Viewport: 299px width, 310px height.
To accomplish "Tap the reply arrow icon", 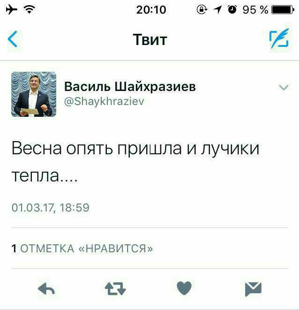I will pyautogui.click(x=46, y=289).
